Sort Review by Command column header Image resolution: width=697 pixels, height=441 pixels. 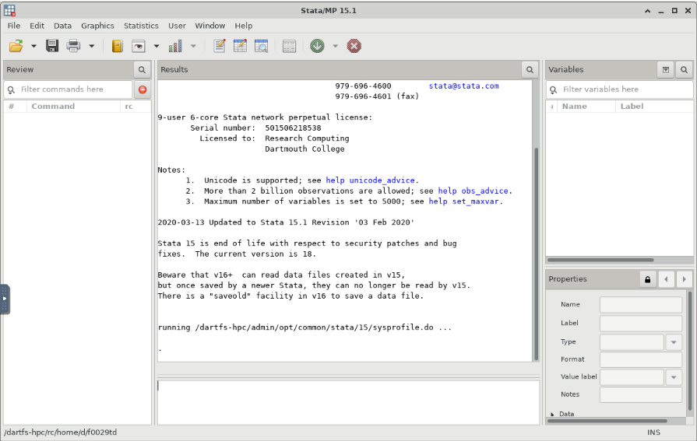[x=73, y=107]
